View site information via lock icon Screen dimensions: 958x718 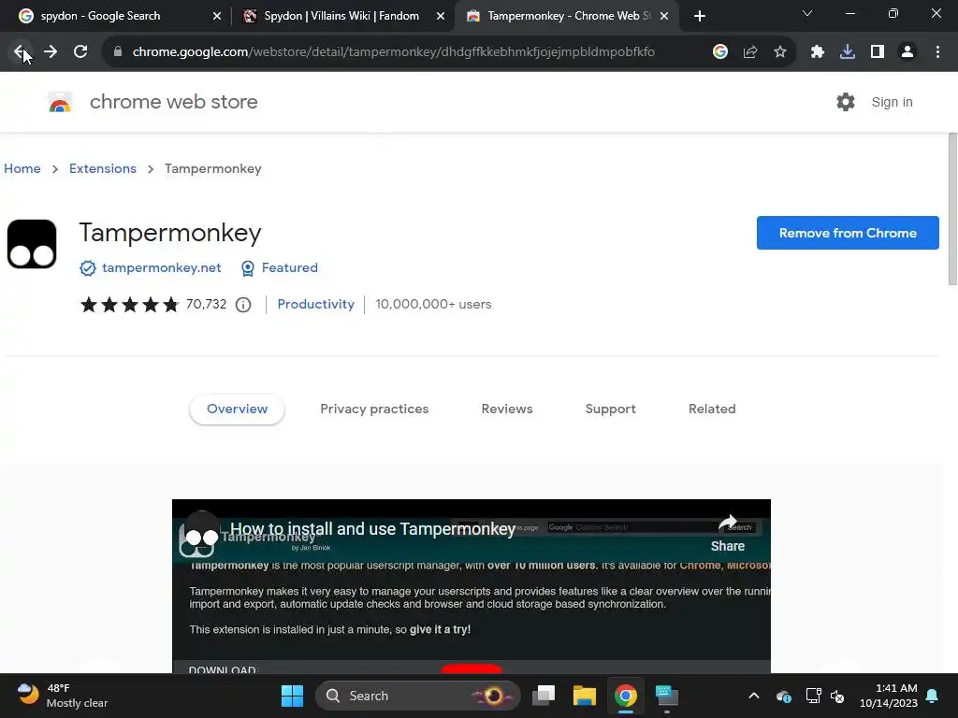[x=118, y=52]
